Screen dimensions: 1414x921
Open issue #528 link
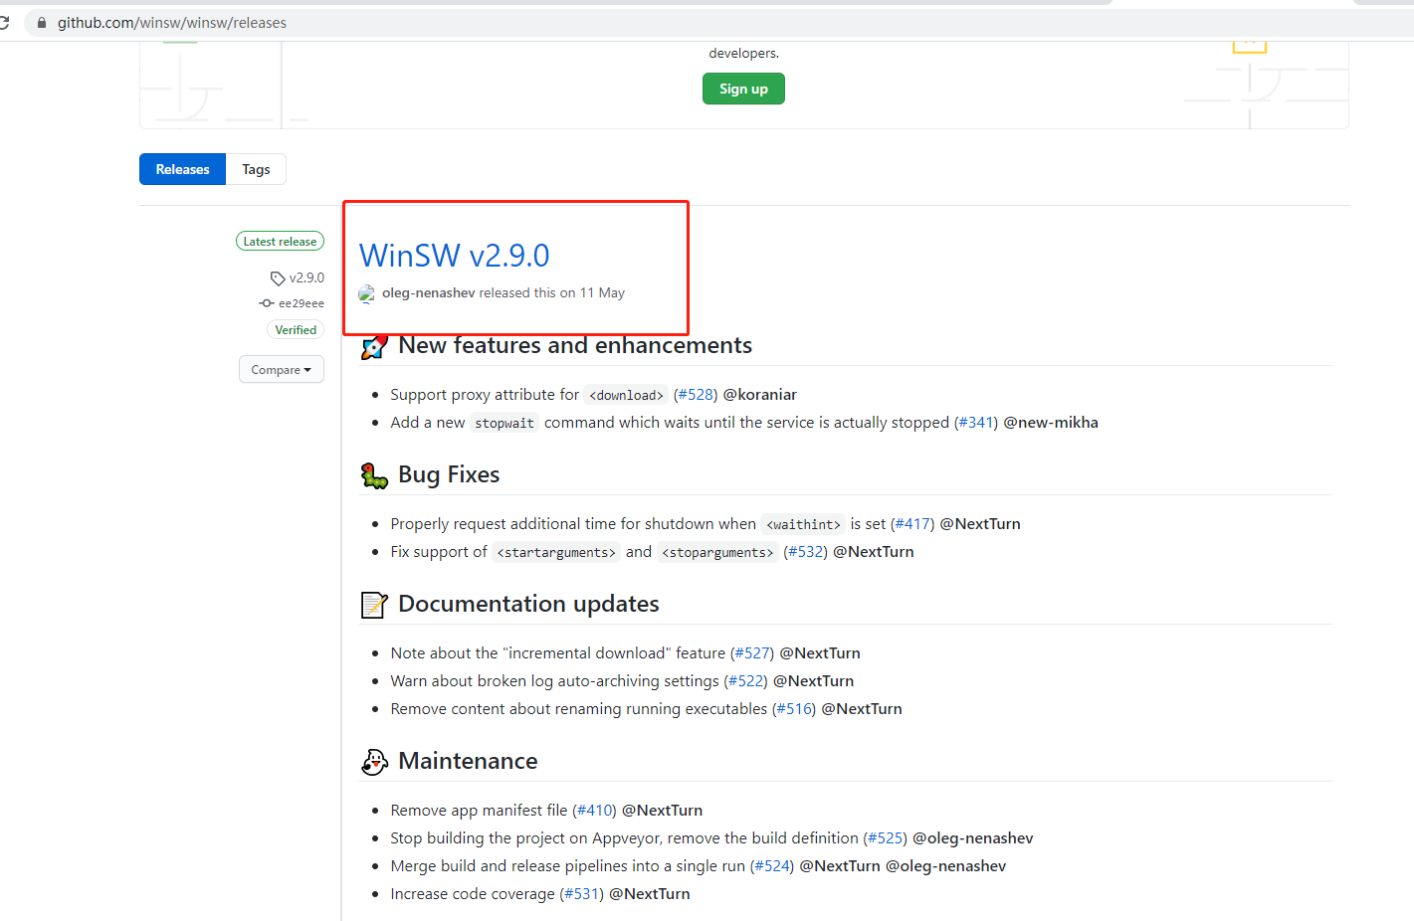[695, 394]
